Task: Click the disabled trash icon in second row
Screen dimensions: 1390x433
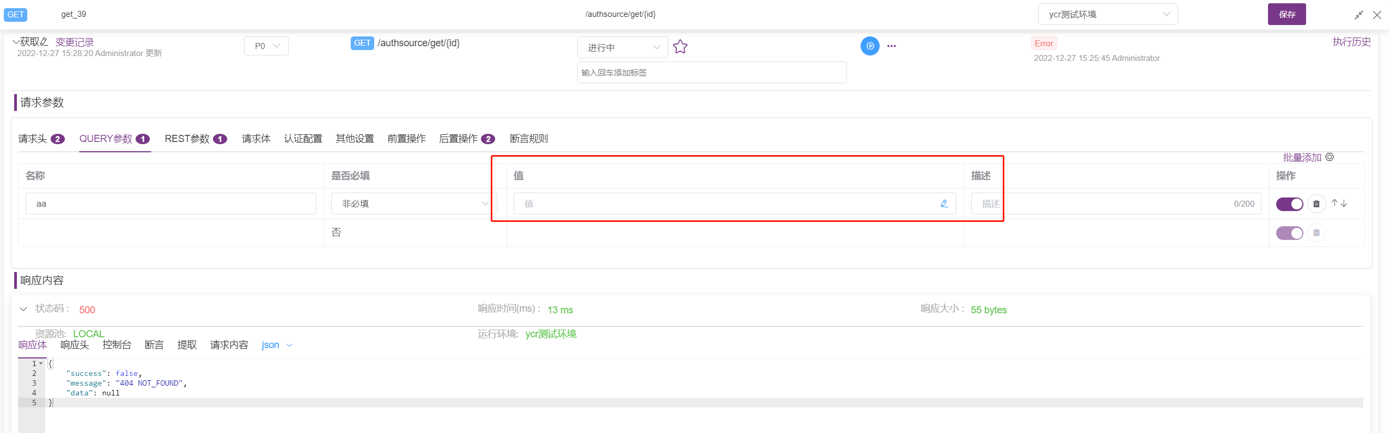Action: (1316, 233)
